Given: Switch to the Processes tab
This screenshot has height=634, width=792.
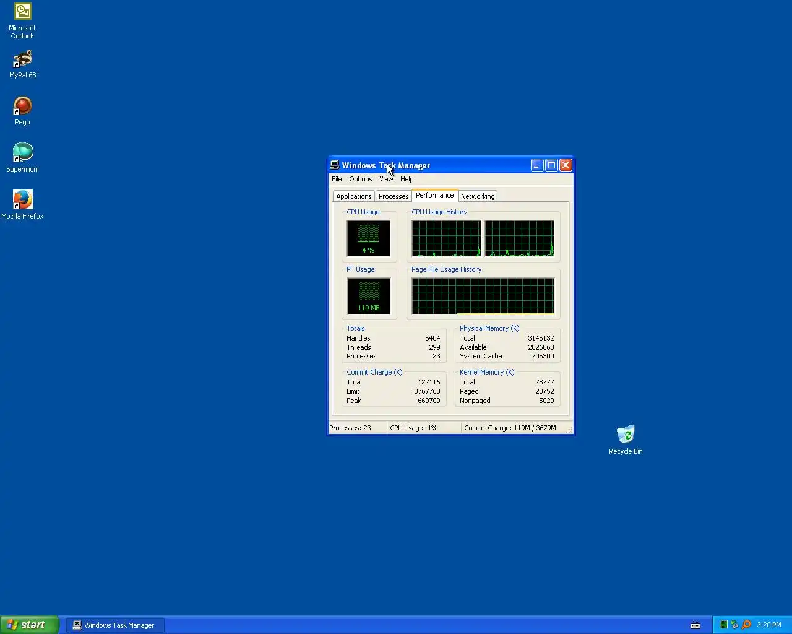Looking at the screenshot, I should coord(394,196).
